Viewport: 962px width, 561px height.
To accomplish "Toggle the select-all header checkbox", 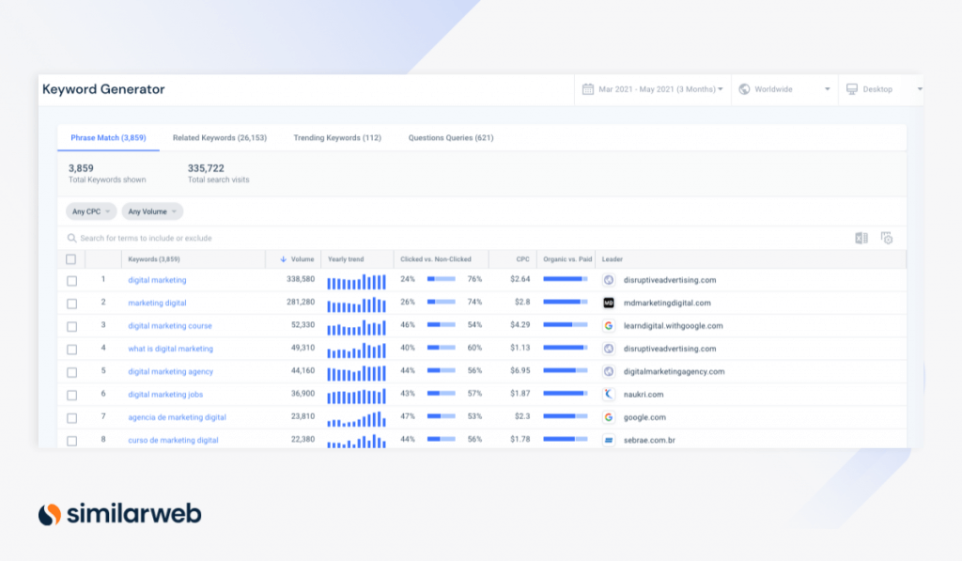I will click(71, 259).
